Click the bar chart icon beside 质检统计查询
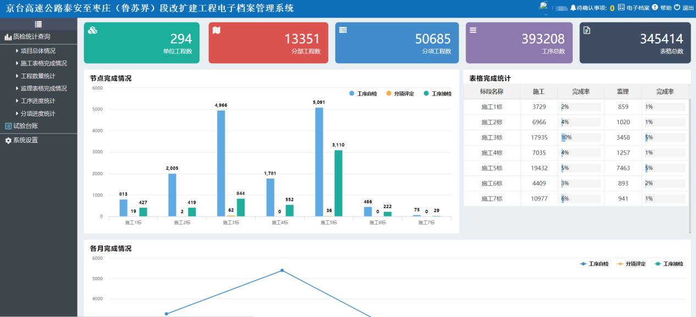The width and height of the screenshot is (696, 317). click(8, 37)
